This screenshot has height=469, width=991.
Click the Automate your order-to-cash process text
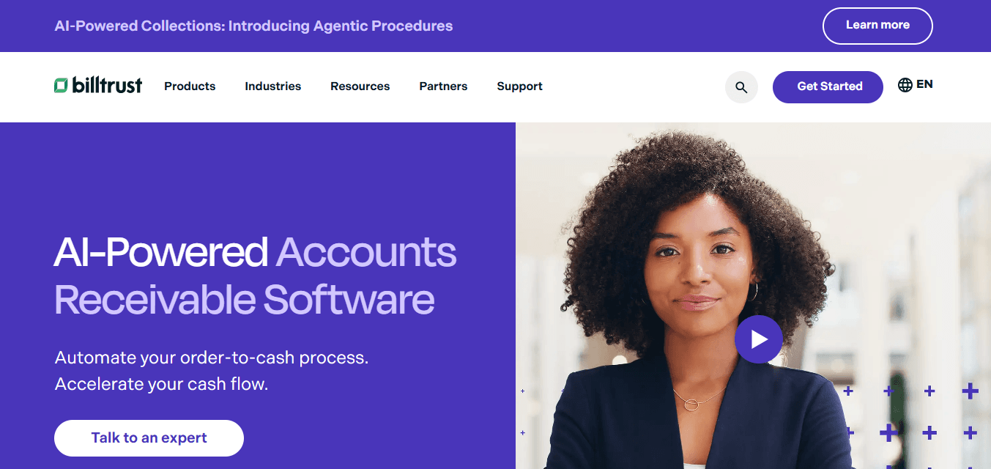pyautogui.click(x=212, y=358)
